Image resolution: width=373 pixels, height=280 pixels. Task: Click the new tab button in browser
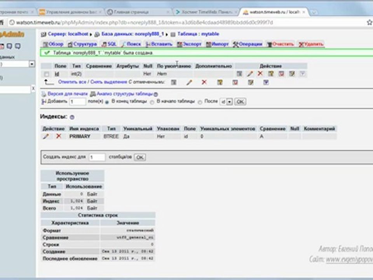314,12
